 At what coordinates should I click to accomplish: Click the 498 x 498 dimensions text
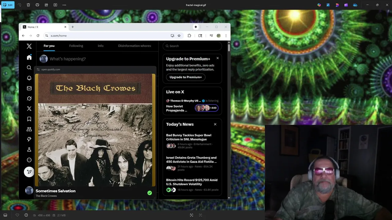44,215
